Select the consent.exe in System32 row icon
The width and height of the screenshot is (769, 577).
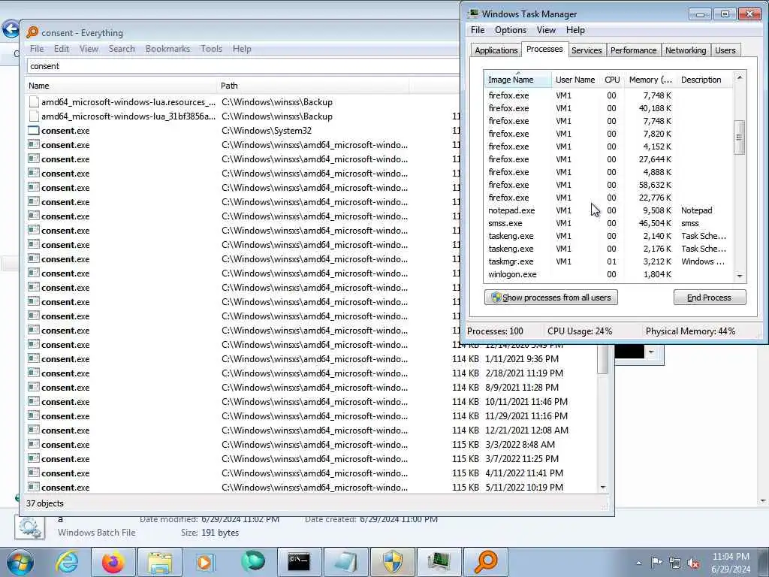[33, 131]
